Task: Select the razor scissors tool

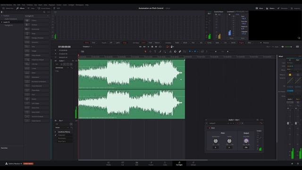Action: tap(170, 51)
